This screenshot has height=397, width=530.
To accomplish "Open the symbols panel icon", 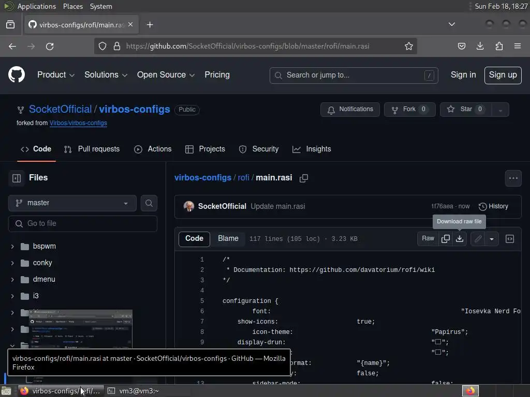I will (x=510, y=239).
